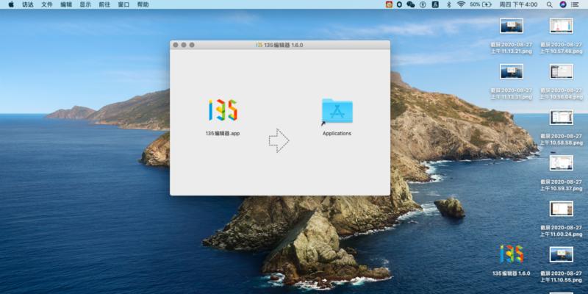Open the Wi-Fi status menu

[461, 4]
